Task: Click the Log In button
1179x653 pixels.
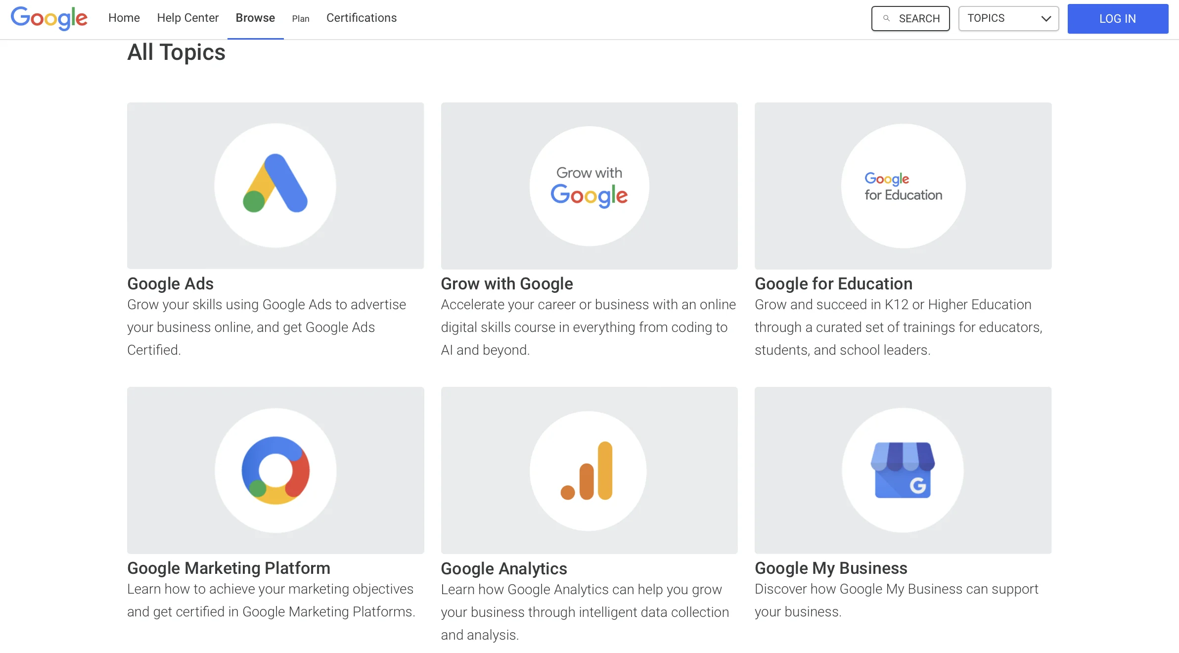Action: (x=1118, y=19)
